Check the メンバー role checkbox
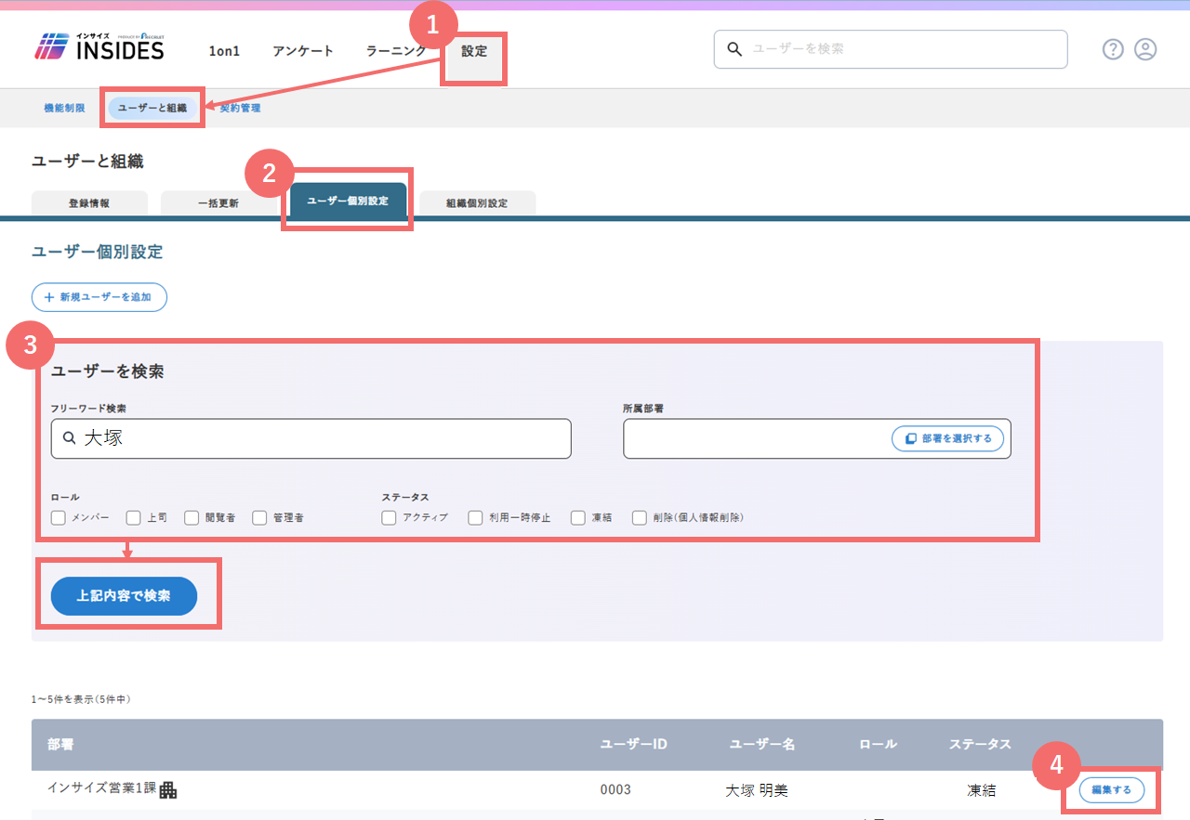 pyautogui.click(x=59, y=517)
